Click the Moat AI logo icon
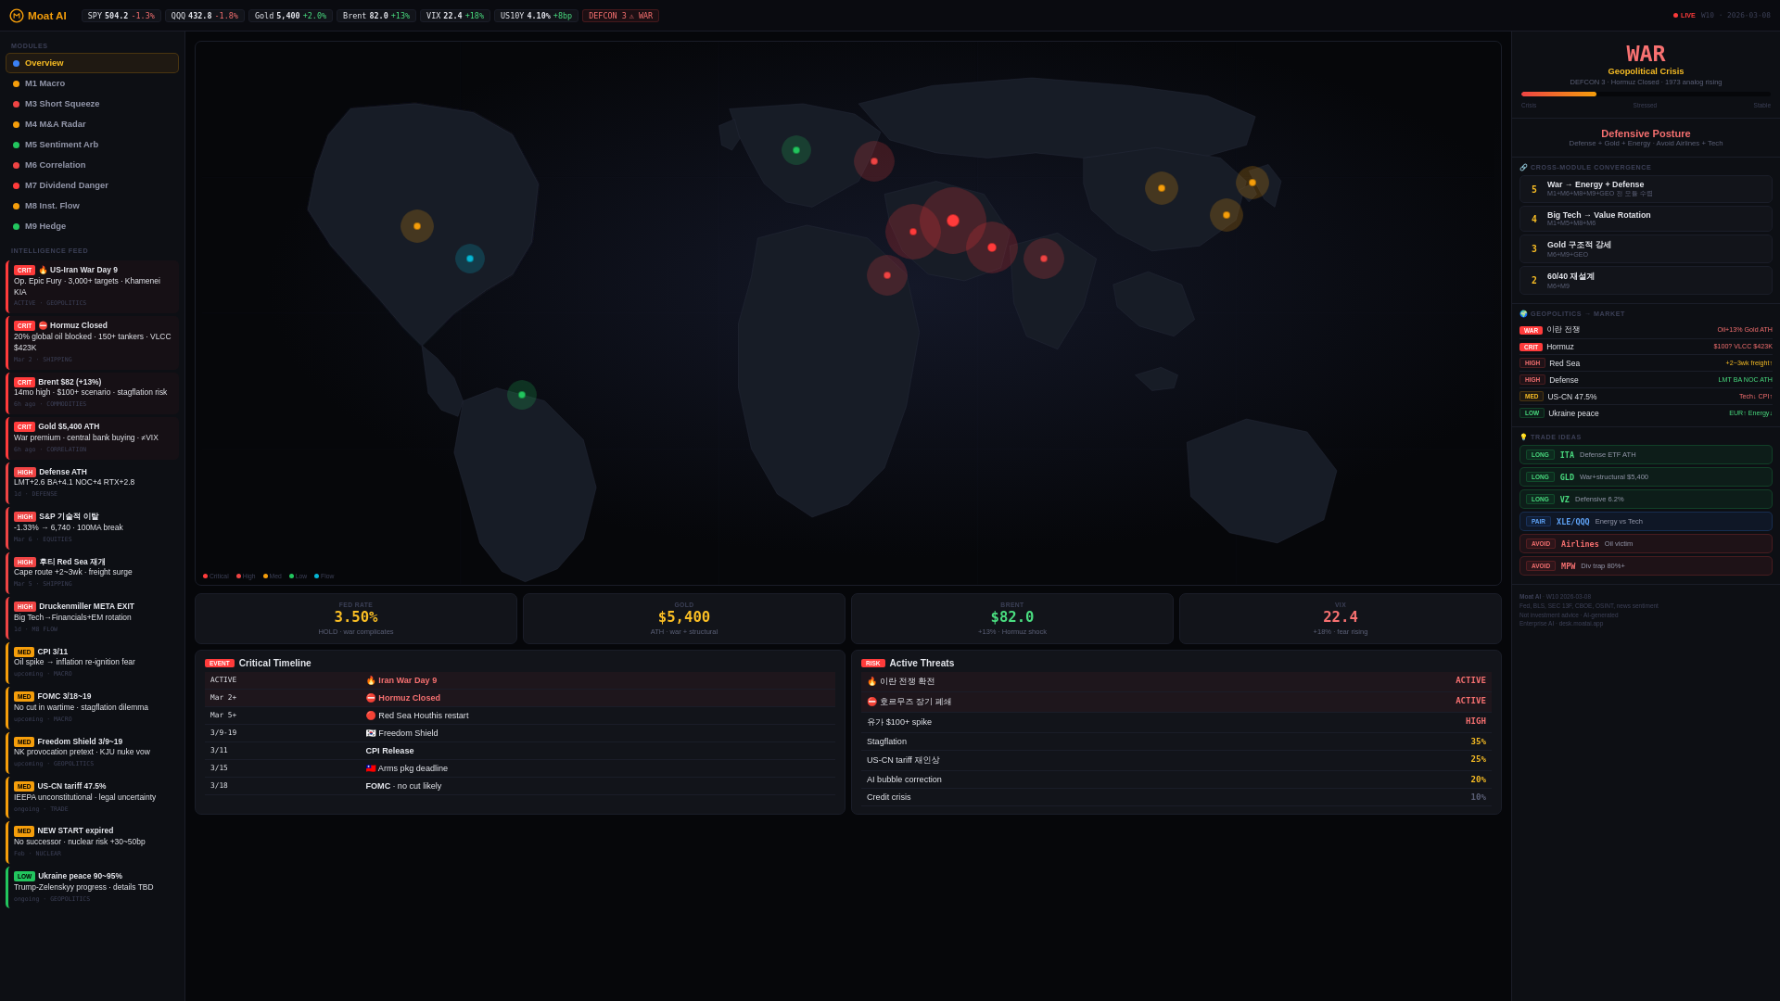Screen dimensions: 1780x1001 click(17, 16)
